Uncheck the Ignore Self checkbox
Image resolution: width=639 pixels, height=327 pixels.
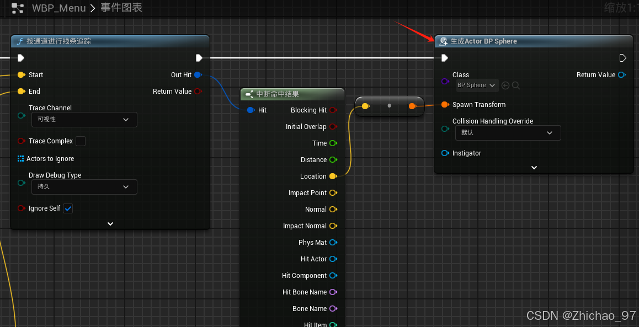pos(68,208)
